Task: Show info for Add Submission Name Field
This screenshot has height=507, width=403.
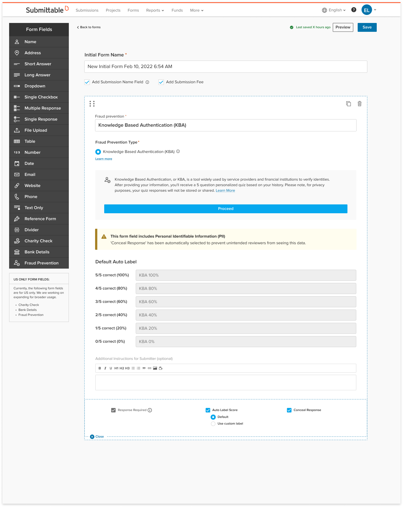Action: pos(147,82)
